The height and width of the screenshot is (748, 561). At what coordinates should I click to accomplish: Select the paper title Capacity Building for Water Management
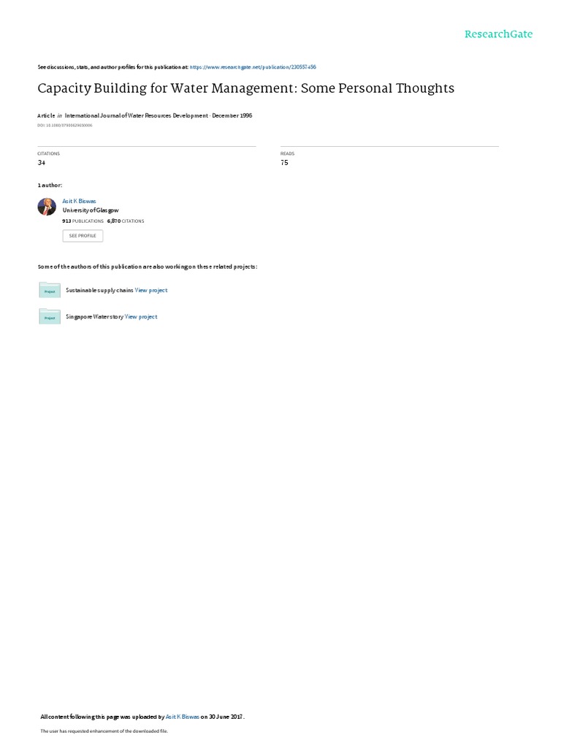[x=245, y=88]
